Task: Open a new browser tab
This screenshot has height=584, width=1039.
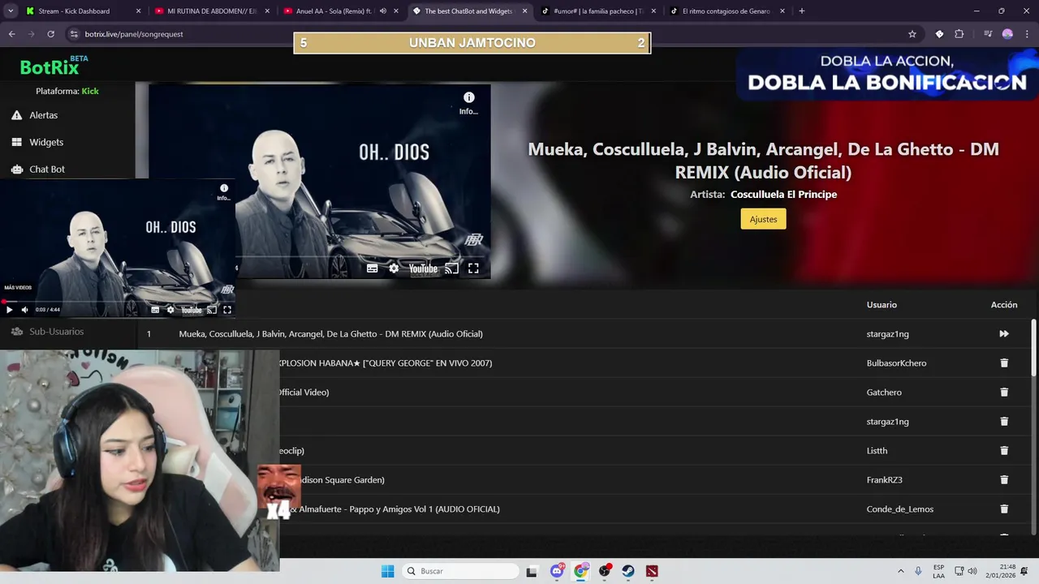Action: [x=801, y=11]
